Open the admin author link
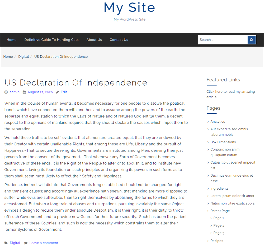The image size is (264, 245). [15, 92]
